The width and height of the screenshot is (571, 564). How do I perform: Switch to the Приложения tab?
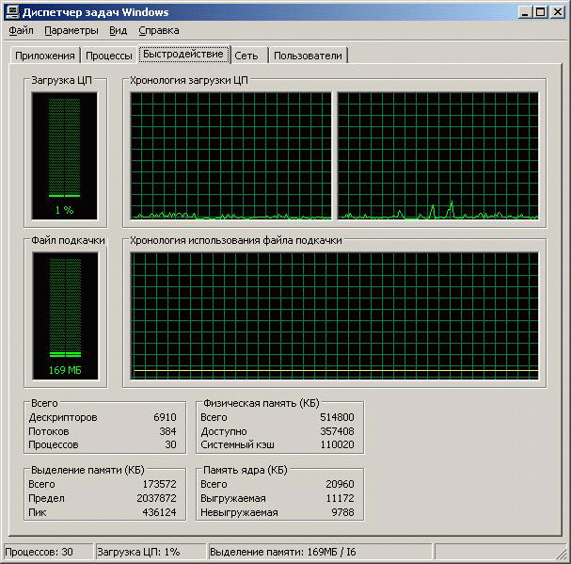pos(44,56)
